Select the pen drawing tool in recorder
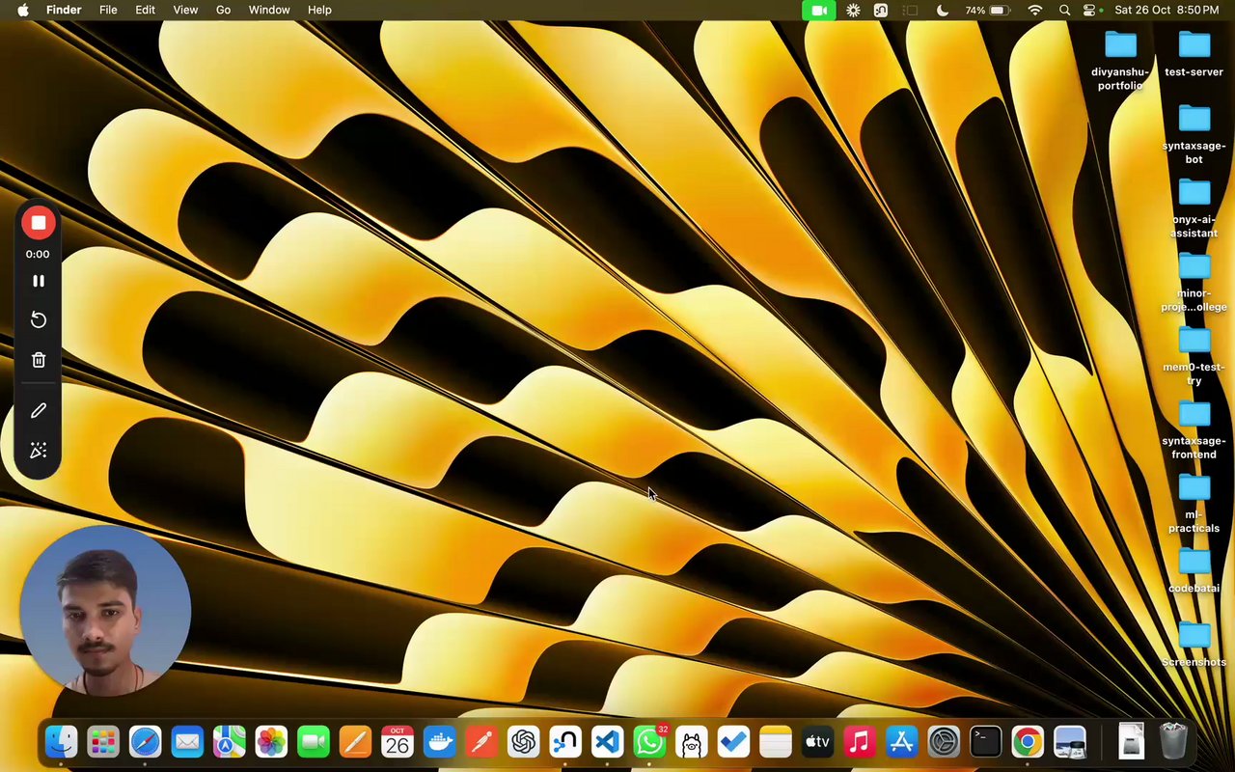This screenshot has width=1235, height=772. coord(39,410)
